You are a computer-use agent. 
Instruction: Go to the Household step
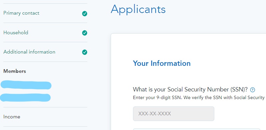(16, 33)
